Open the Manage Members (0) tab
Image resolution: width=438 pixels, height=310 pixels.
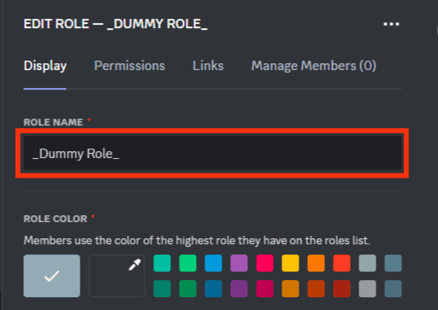(x=314, y=66)
